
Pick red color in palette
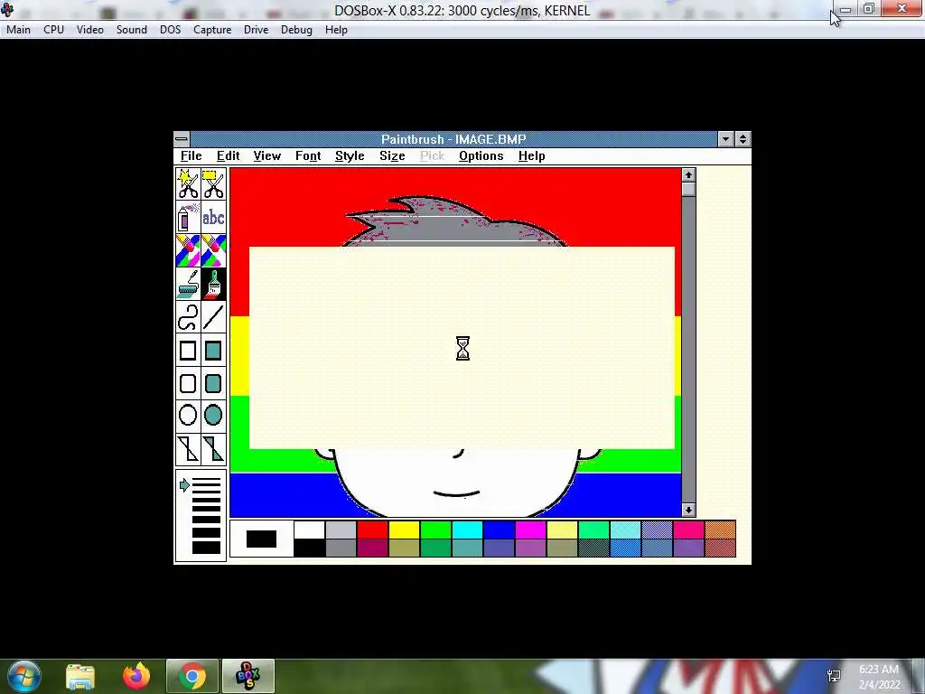coord(373,530)
